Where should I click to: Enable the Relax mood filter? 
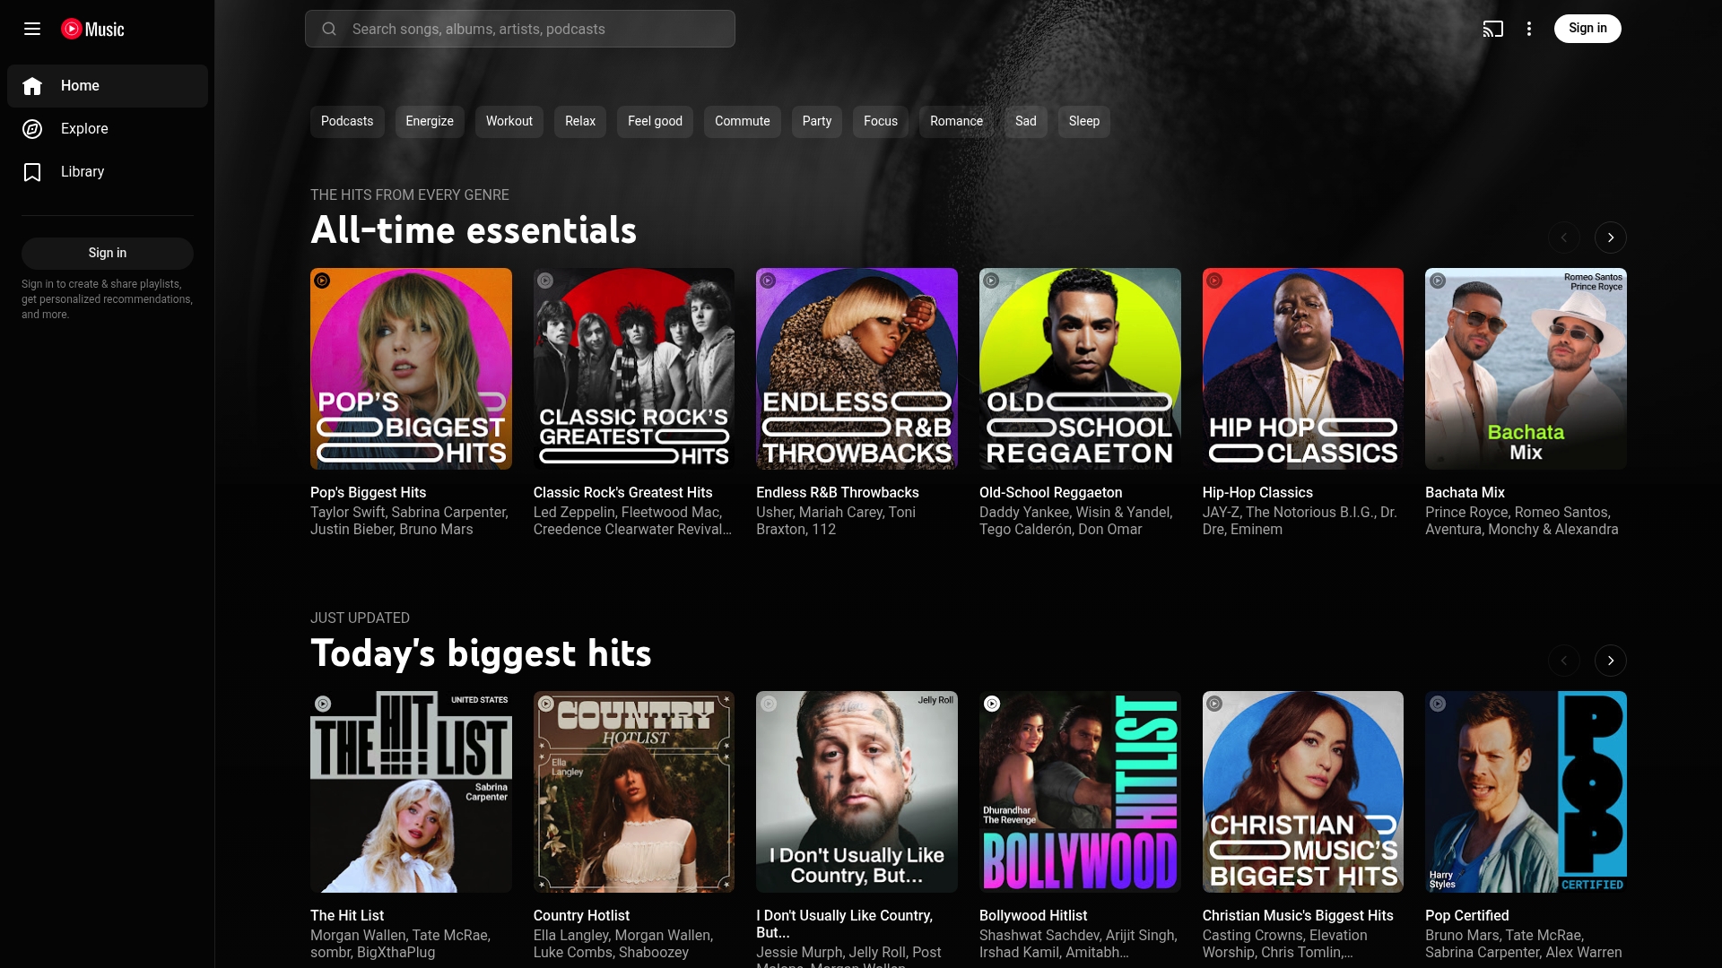point(579,121)
